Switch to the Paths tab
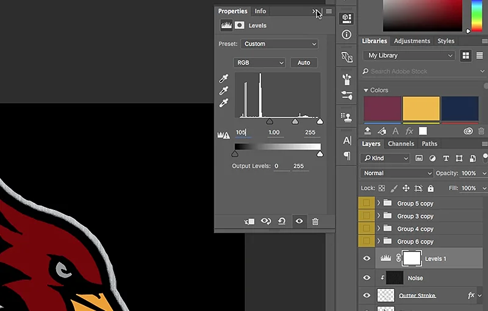This screenshot has height=311, width=488. [x=429, y=144]
